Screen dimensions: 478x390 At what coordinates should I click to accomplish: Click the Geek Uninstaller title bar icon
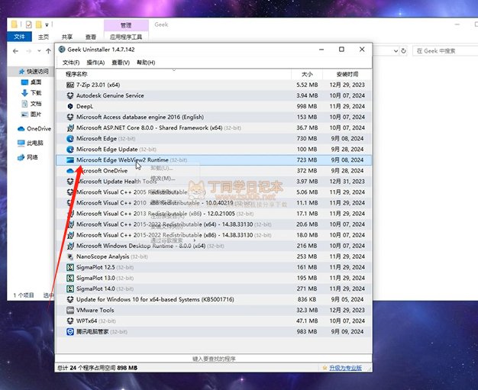pyautogui.click(x=62, y=50)
